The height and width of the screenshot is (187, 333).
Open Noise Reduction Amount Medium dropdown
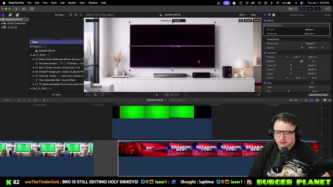[x=310, y=29]
